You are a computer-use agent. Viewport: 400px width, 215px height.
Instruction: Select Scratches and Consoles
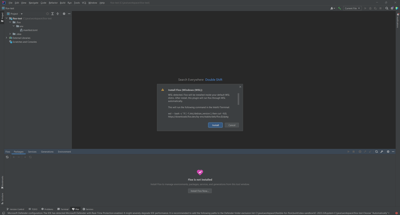23,42
